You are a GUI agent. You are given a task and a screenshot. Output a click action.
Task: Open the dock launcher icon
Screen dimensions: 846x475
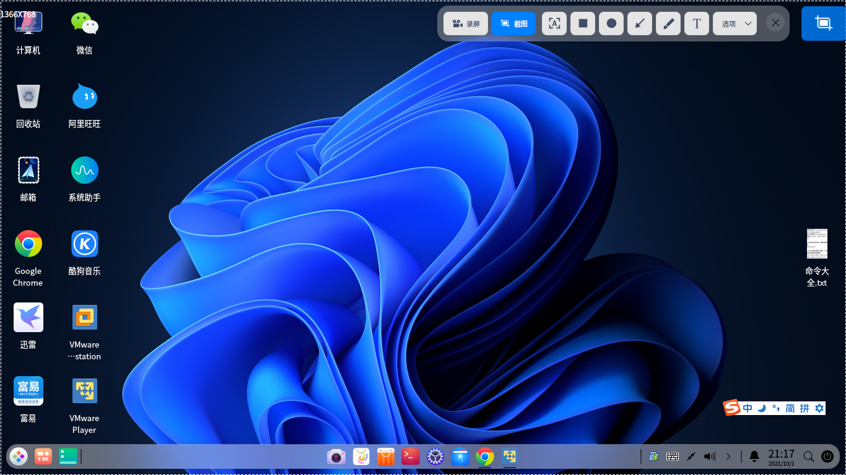pos(19,457)
